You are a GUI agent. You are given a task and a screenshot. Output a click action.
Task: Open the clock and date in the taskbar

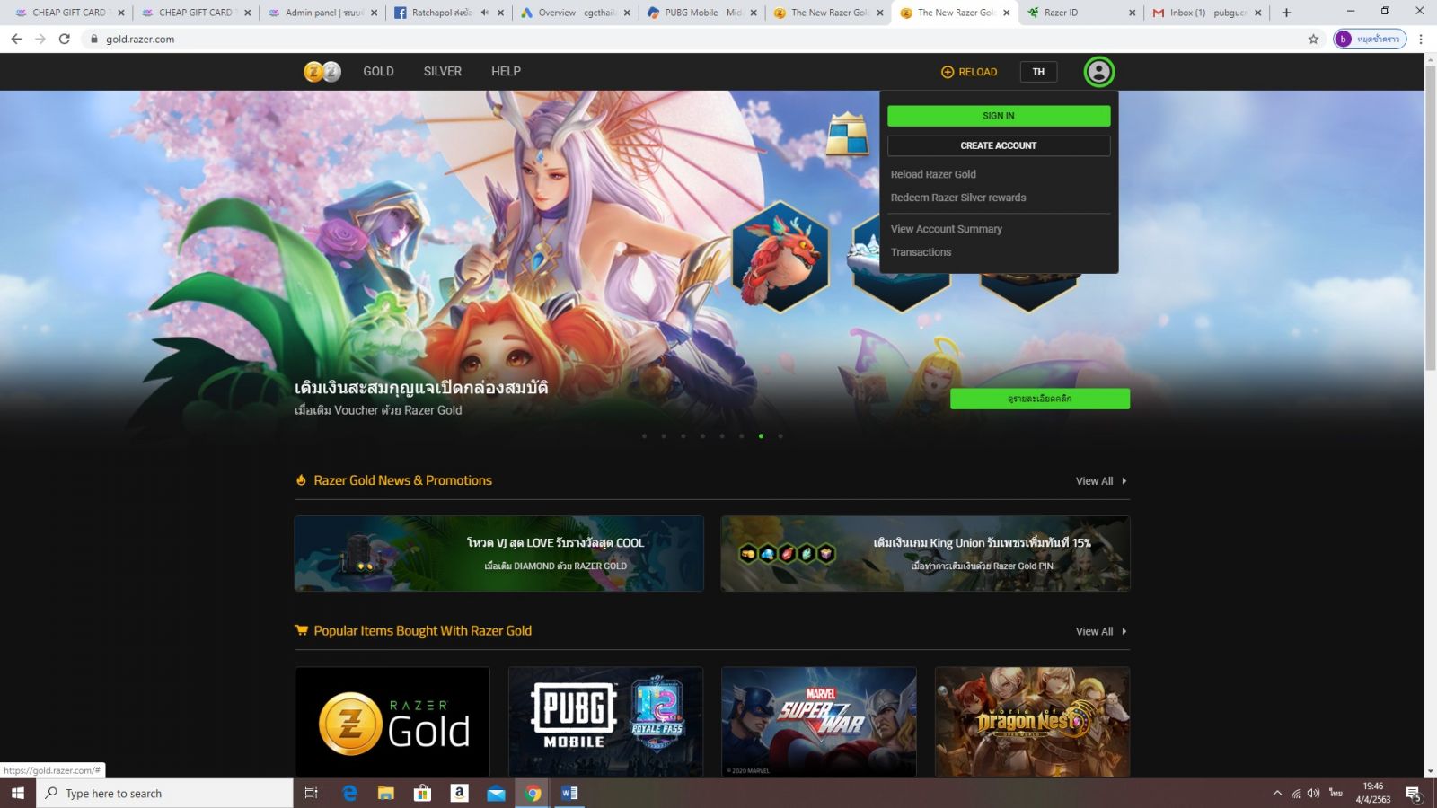tap(1372, 793)
